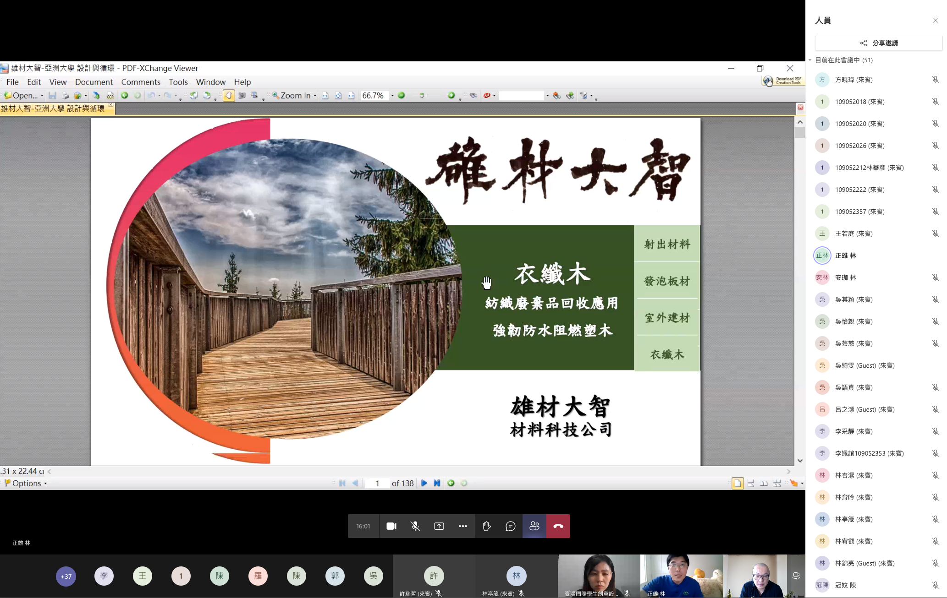Open more actions ellipsis in call bar
The image size is (947, 598).
pos(462,526)
